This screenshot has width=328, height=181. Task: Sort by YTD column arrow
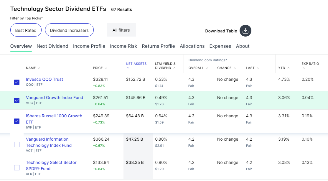289,68
